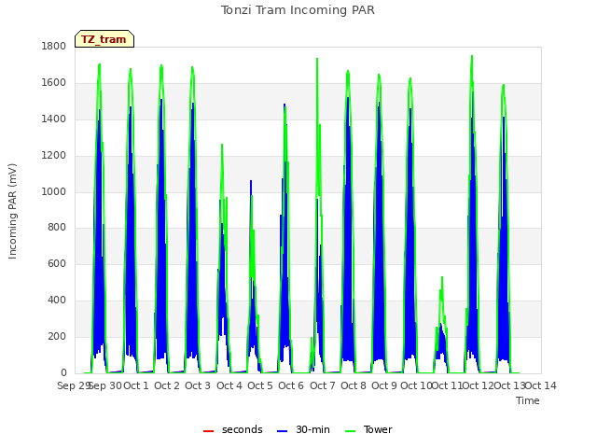
Task: Click the Oct 3 x-axis label
Action: coord(198,385)
